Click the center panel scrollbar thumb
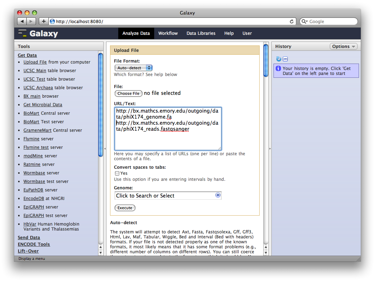This screenshot has width=375, height=281. point(266,61)
